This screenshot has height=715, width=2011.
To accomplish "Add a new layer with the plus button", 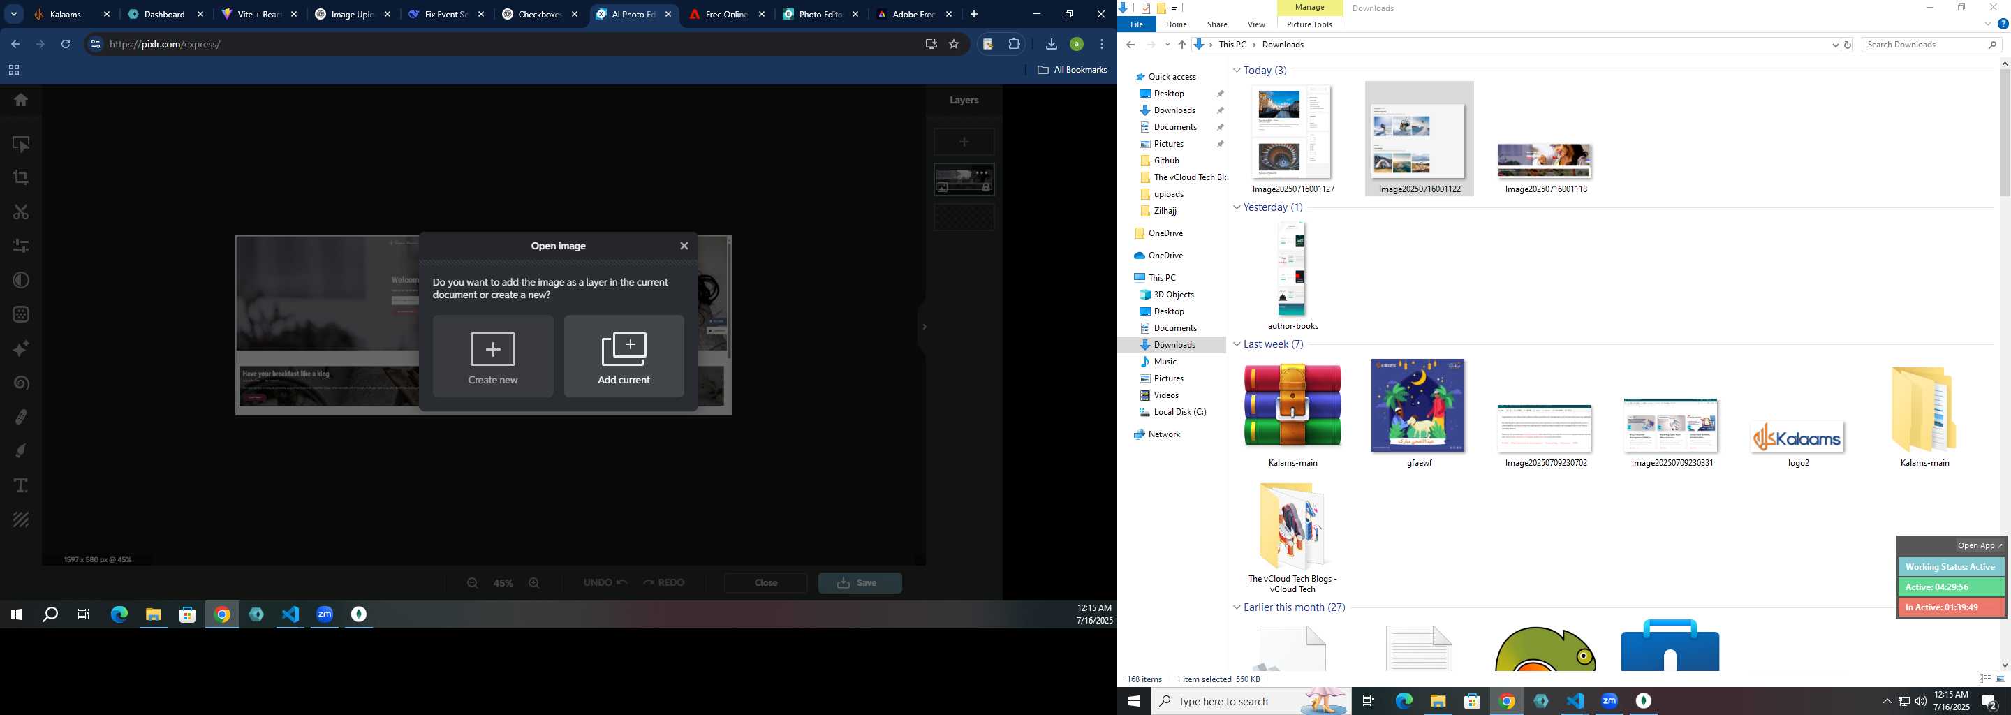I will pos(964,141).
